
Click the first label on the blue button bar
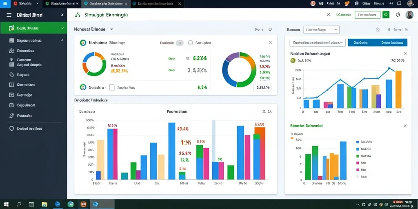tap(361, 42)
